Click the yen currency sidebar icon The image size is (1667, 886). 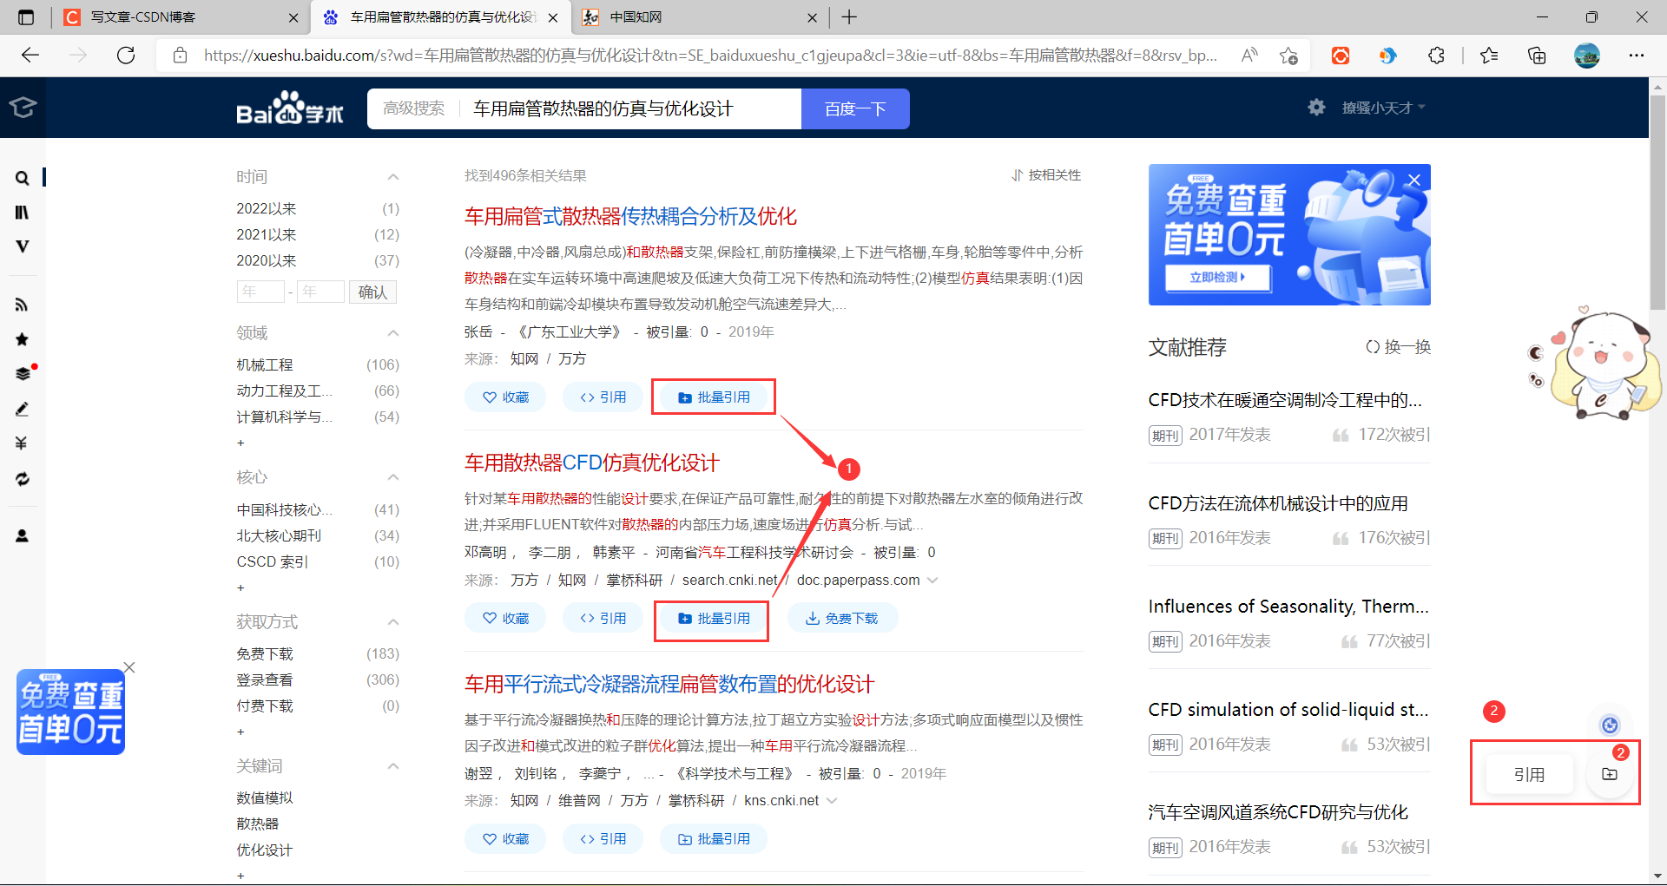click(23, 443)
